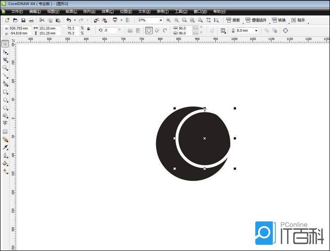Screen dimensions: 330x251
Task: Switch ellipse to Pie mode
Action: [x=157, y=31]
